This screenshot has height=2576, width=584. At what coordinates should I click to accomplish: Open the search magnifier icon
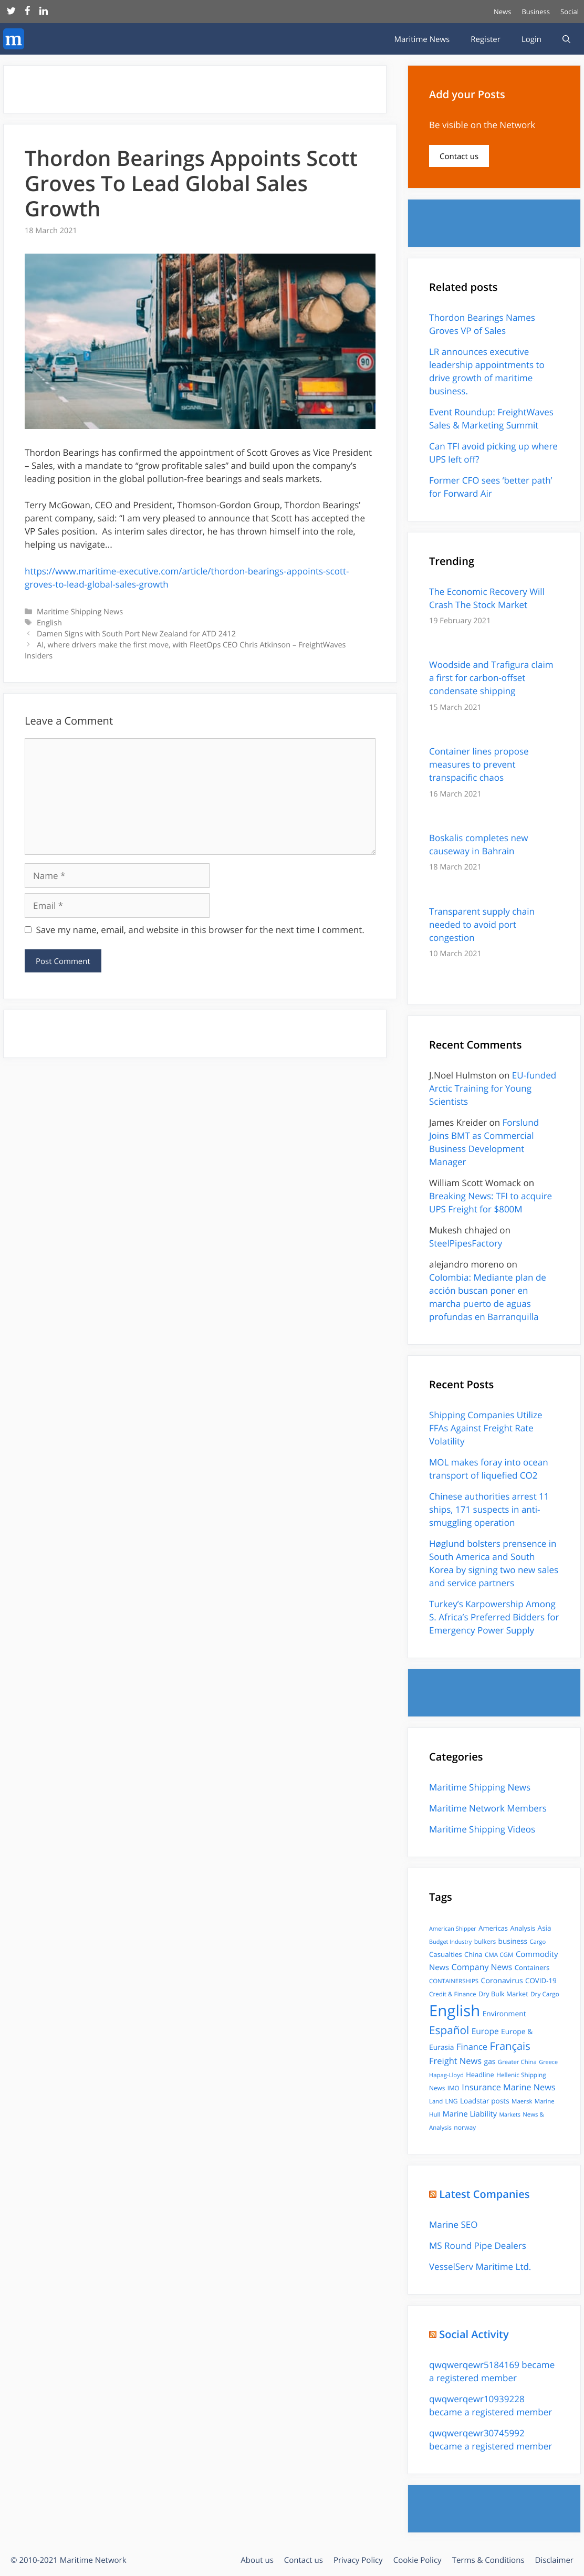click(566, 39)
